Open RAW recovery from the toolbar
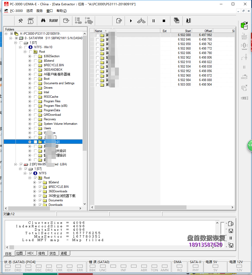 (x=53, y=21)
